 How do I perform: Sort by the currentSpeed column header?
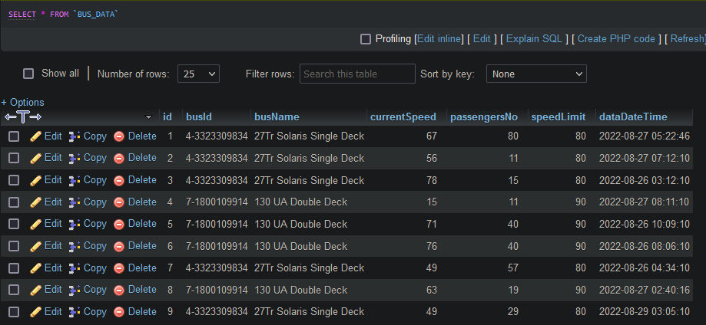(403, 117)
